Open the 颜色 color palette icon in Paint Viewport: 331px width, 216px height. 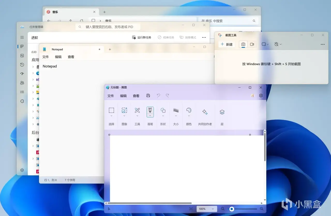tap(189, 110)
